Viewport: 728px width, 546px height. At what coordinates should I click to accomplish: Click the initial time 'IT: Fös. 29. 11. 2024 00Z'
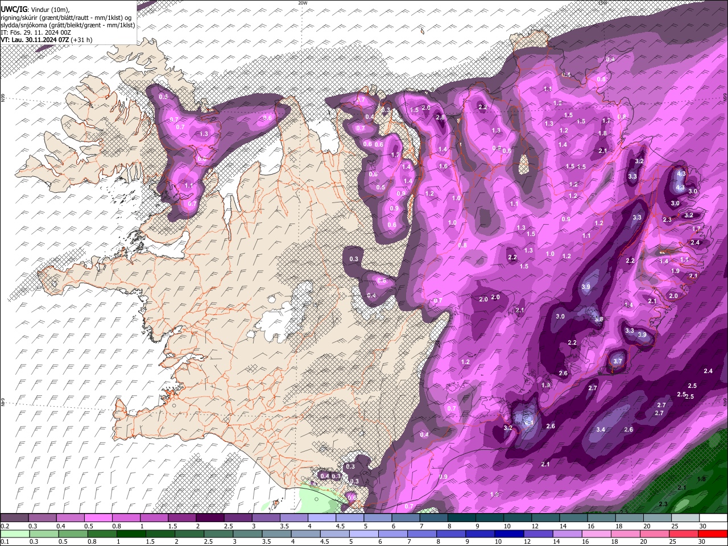[36, 32]
